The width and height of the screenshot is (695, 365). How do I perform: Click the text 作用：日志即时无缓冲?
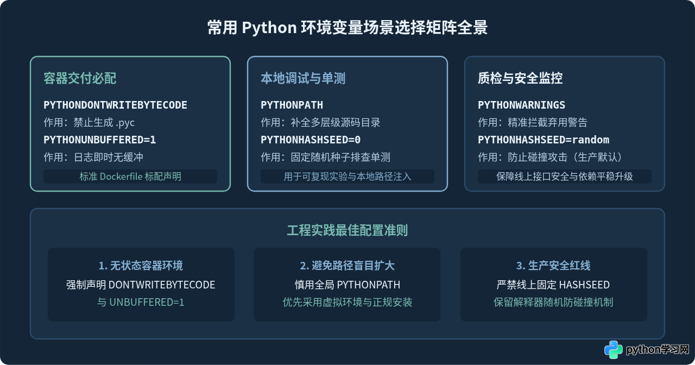[93, 157]
